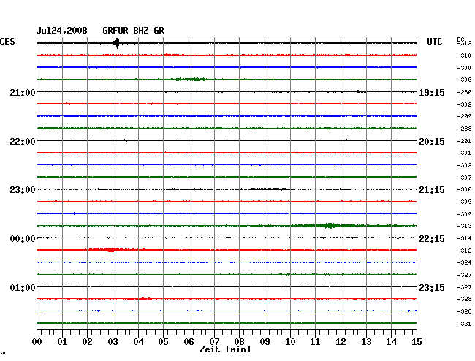Click the 00 minute axis tick label
The width and height of the screenshot is (475, 361).
click(x=37, y=342)
